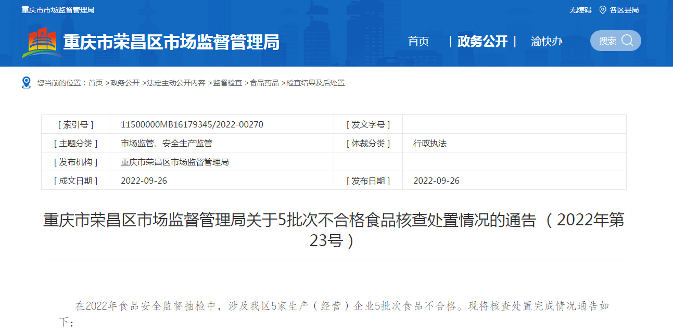Open 监督检查 breadcrumb link
The image size is (673, 333).
227,83
